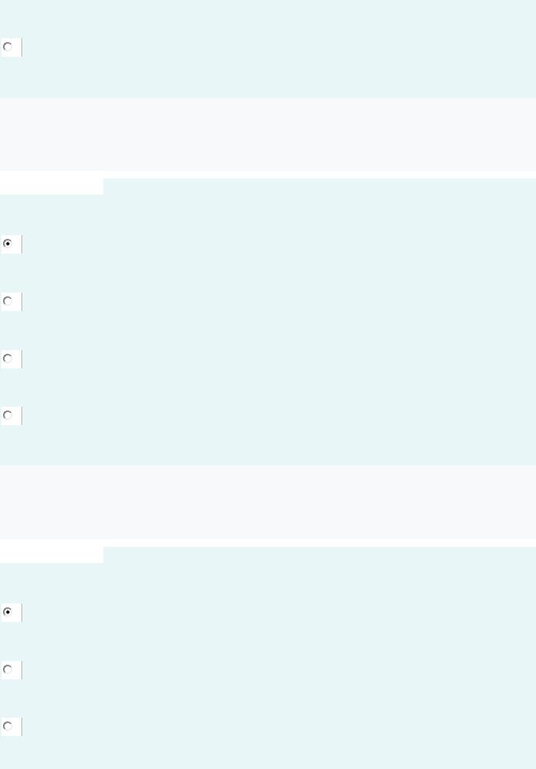Viewport: 536px width, 769px height.
Task: Pick the third radio button in the middle group
Action: point(8,358)
